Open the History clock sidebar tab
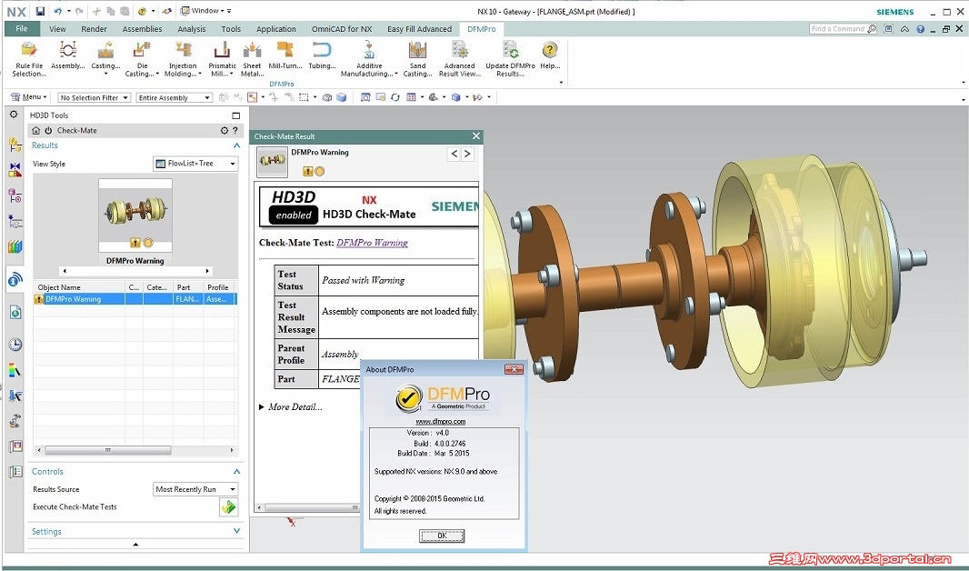The width and height of the screenshot is (969, 571). (x=15, y=345)
